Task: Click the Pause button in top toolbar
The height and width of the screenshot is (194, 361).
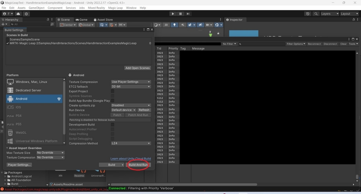Action: pos(180,14)
